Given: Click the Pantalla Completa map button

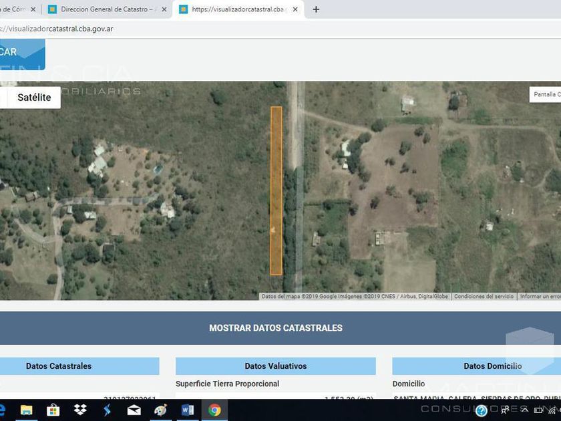Looking at the screenshot, I should tap(546, 95).
